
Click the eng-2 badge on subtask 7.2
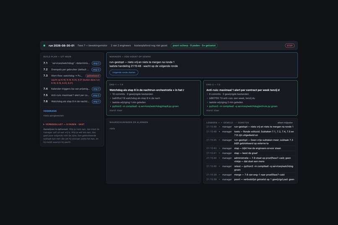click(96, 70)
